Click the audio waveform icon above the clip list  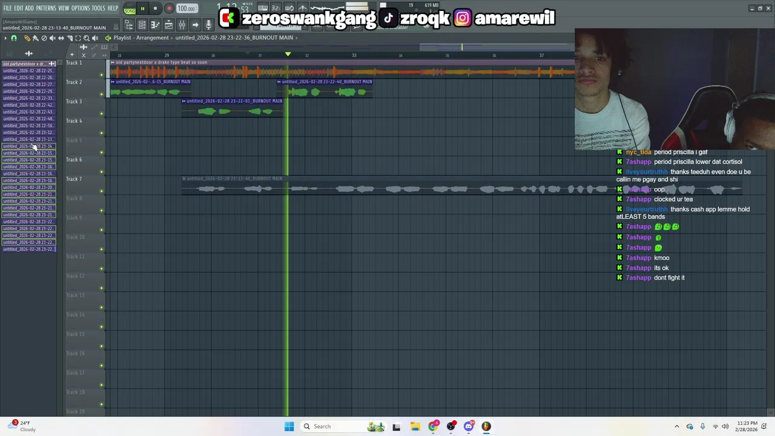pos(28,53)
